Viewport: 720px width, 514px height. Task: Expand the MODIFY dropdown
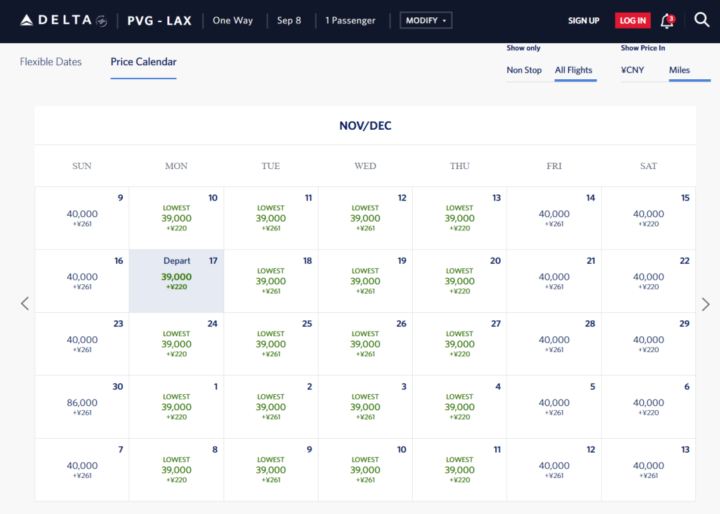pos(426,21)
